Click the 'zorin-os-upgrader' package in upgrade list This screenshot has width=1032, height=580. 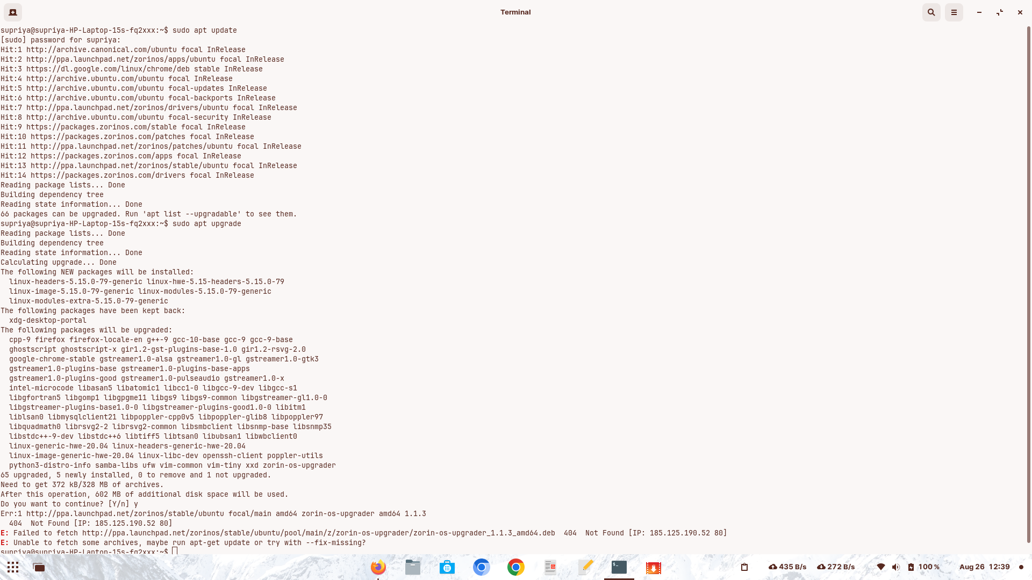tap(299, 466)
